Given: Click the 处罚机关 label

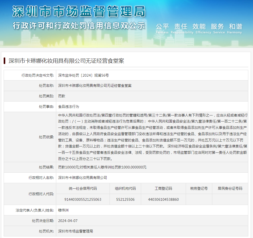Looking at the screenshot, I should (47, 231).
